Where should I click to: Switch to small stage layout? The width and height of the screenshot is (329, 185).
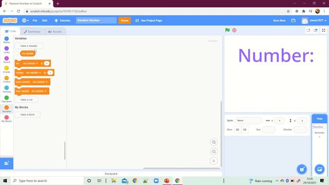coord(308,30)
